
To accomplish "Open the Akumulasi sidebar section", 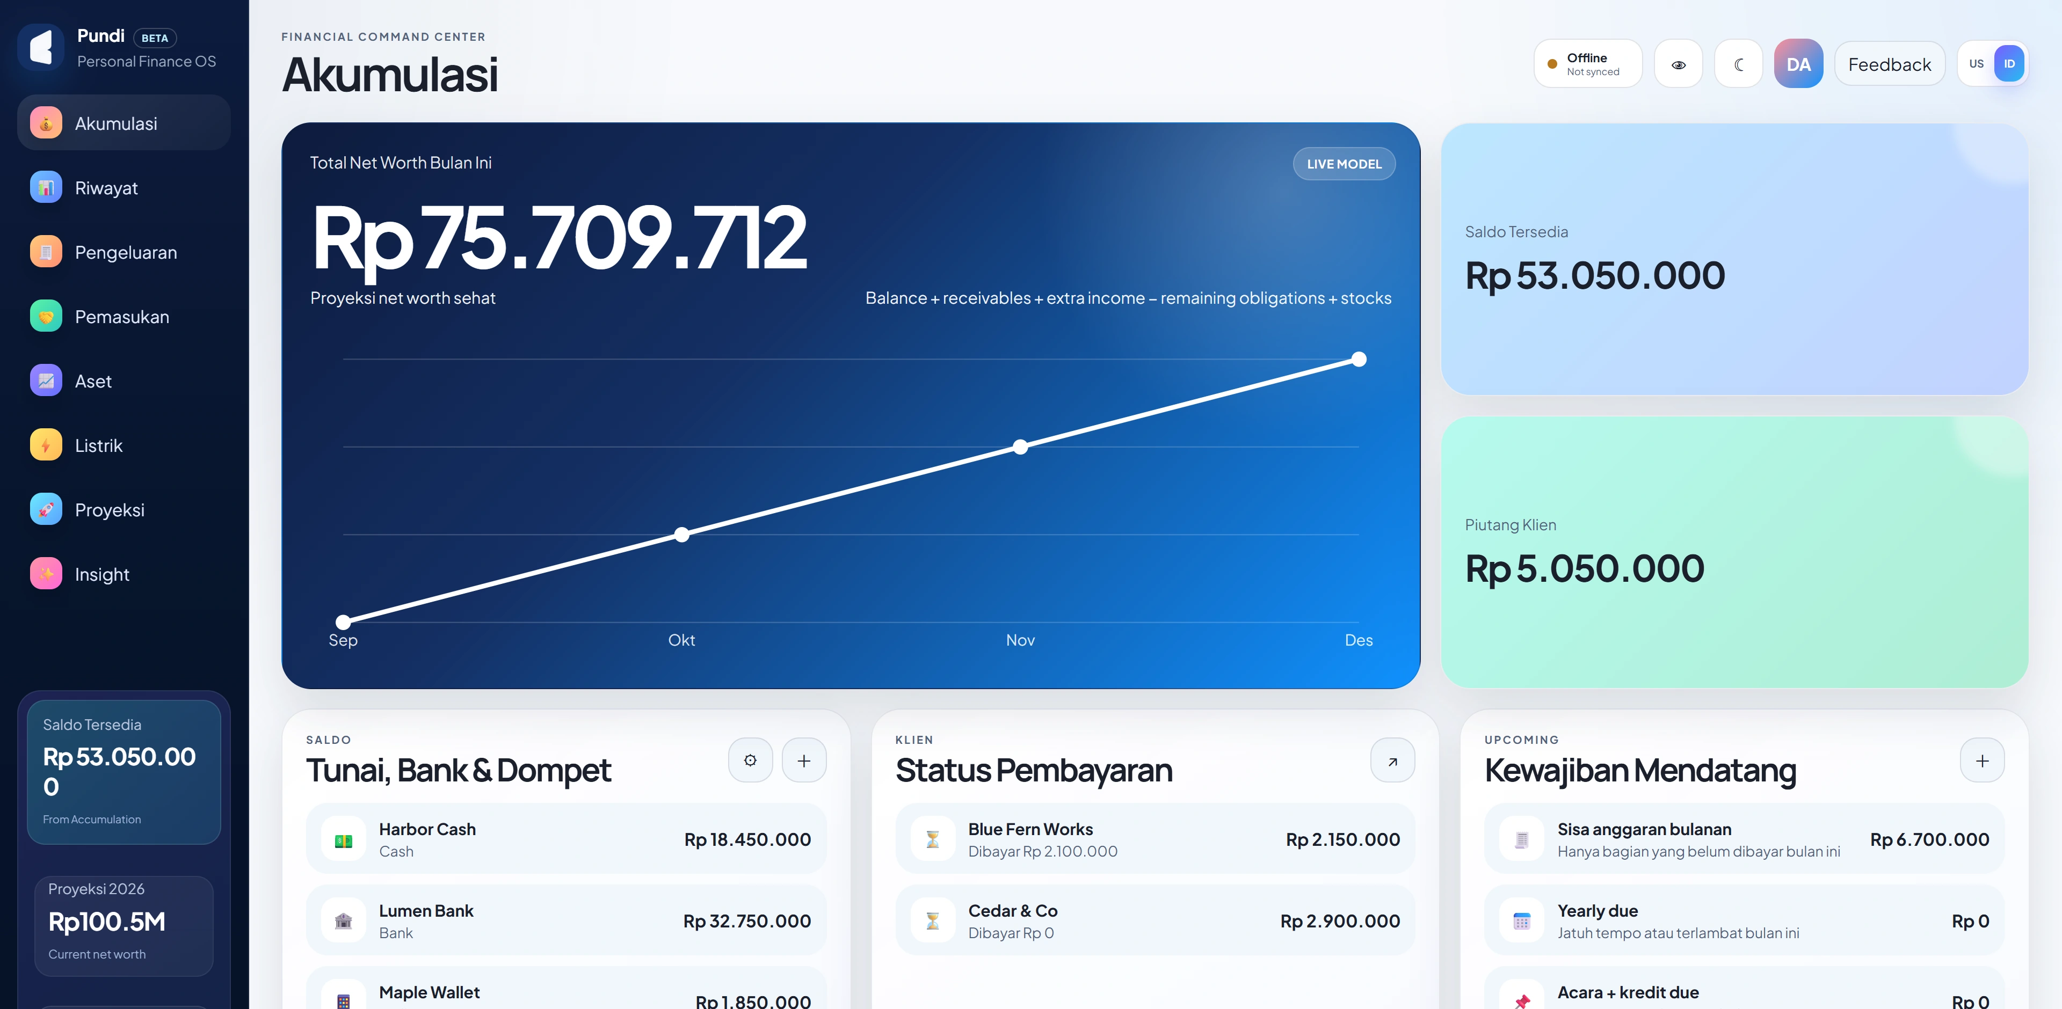I will tap(124, 123).
